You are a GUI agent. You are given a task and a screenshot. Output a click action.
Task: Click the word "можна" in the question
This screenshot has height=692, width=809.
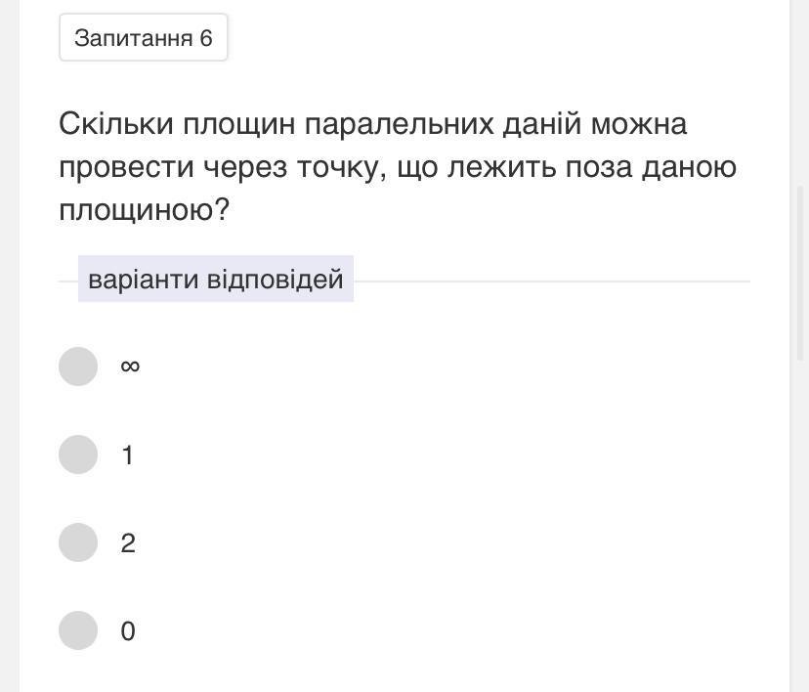[x=638, y=124]
